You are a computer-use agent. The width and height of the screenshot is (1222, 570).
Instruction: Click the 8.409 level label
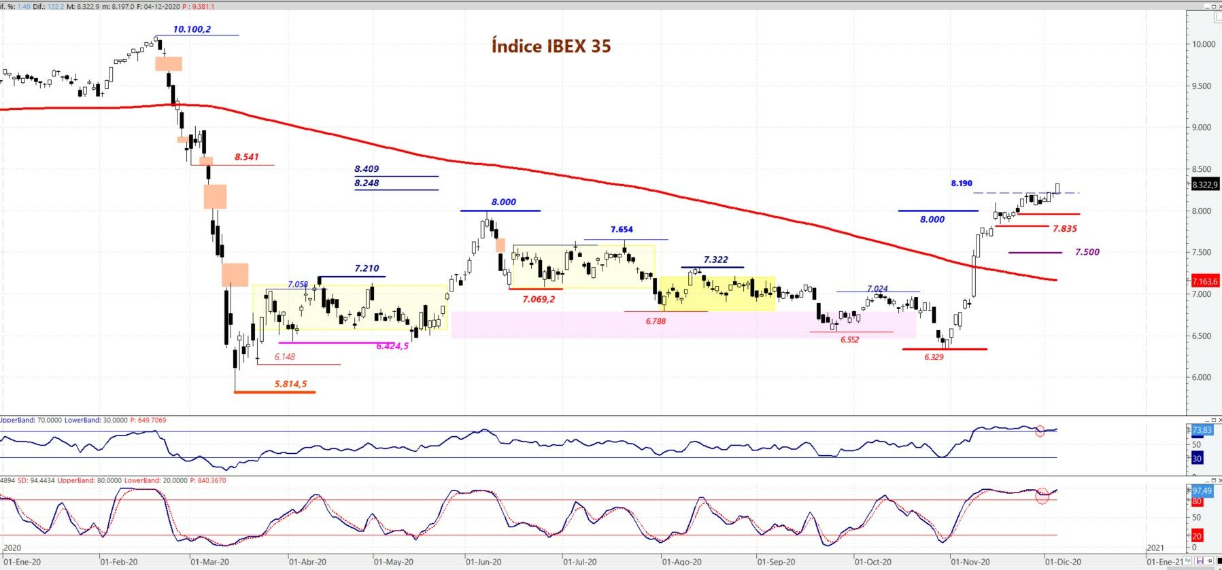tap(367, 168)
